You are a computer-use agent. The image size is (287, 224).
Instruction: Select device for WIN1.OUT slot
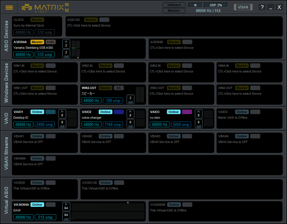pos(35,94)
